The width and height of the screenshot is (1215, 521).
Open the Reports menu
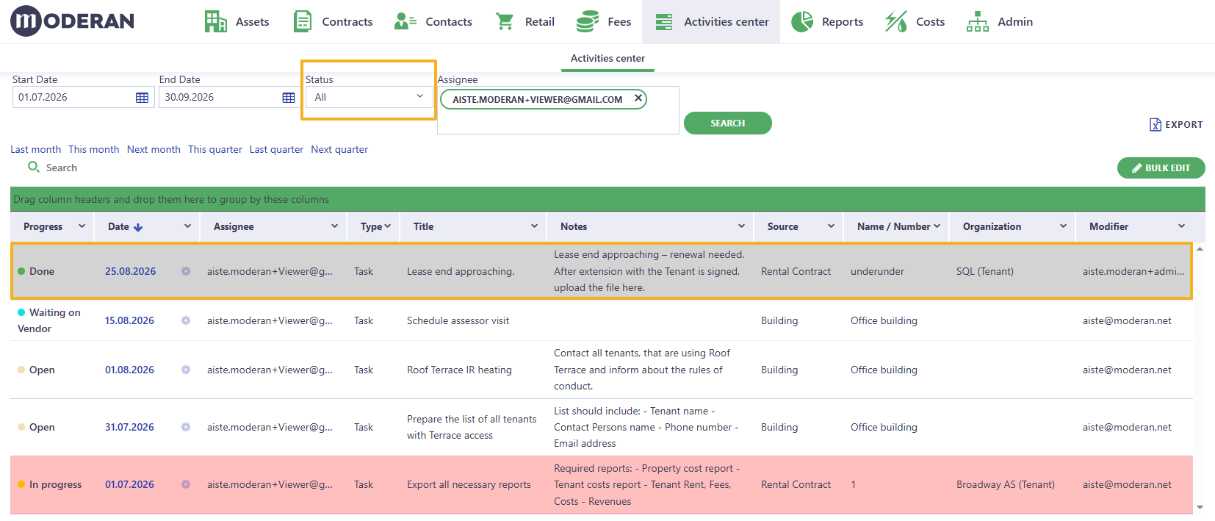[x=827, y=22]
